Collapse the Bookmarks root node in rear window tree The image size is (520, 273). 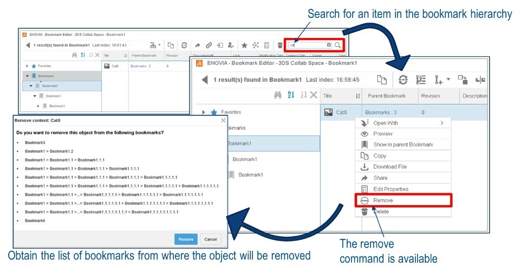pyautogui.click(x=27, y=76)
